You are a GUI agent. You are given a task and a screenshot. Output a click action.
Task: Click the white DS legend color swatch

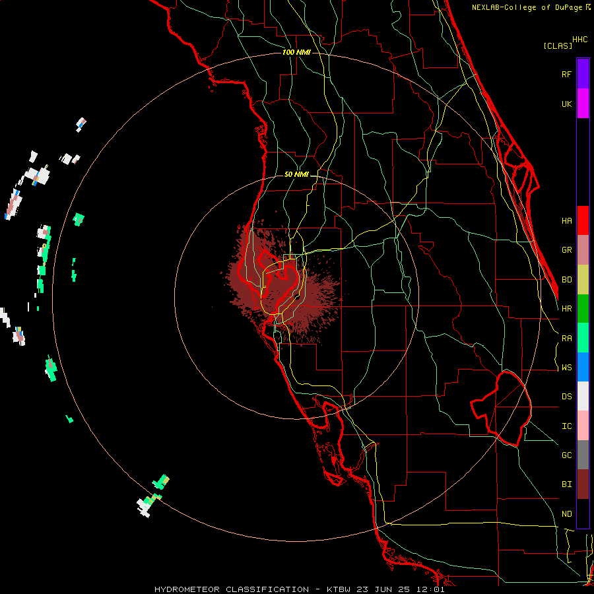click(x=583, y=396)
